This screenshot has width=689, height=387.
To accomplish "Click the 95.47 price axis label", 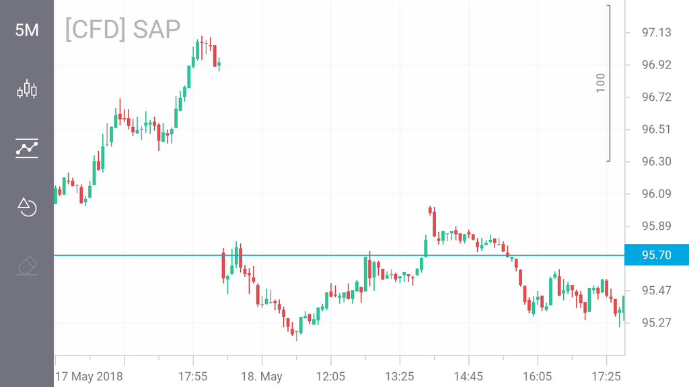I will pyautogui.click(x=657, y=290).
